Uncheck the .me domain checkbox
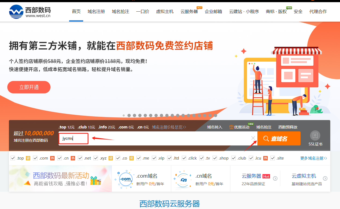This screenshot has width=340, height=209. 139,158
